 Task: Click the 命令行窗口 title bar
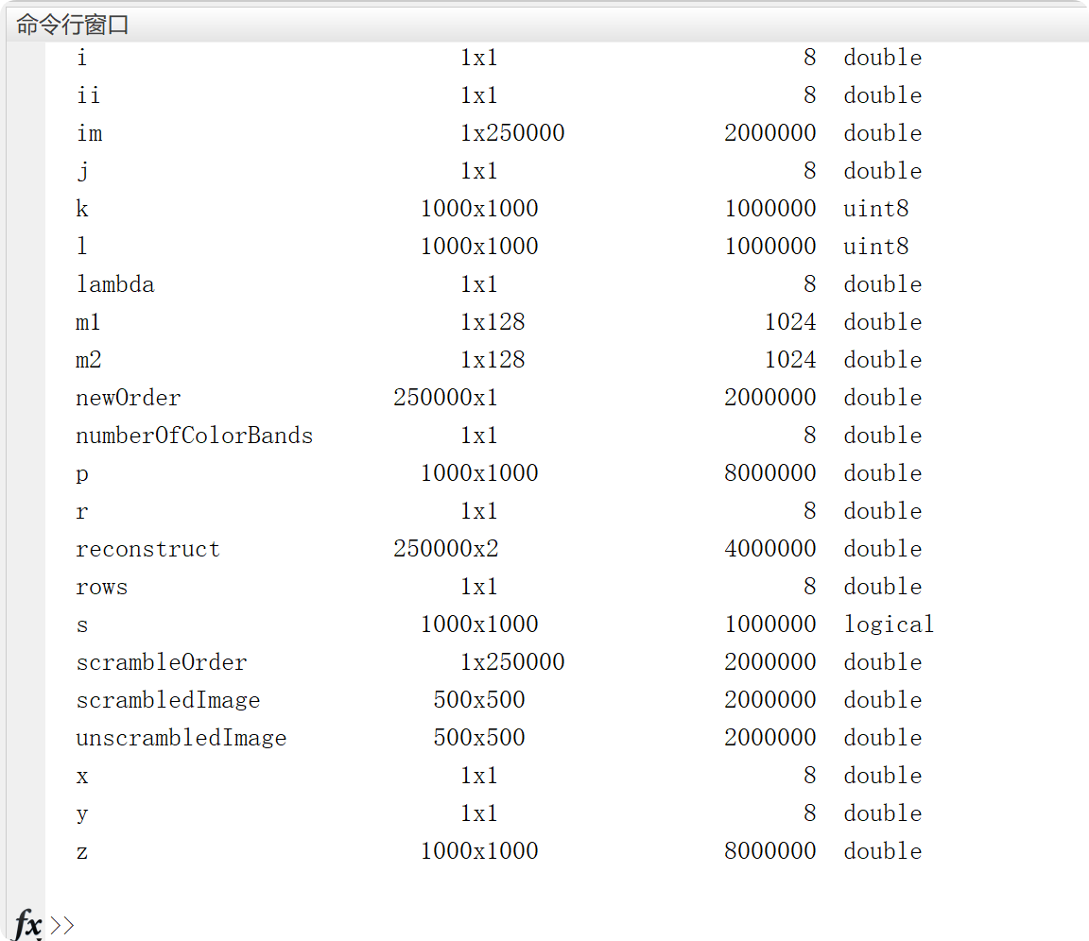point(73,26)
